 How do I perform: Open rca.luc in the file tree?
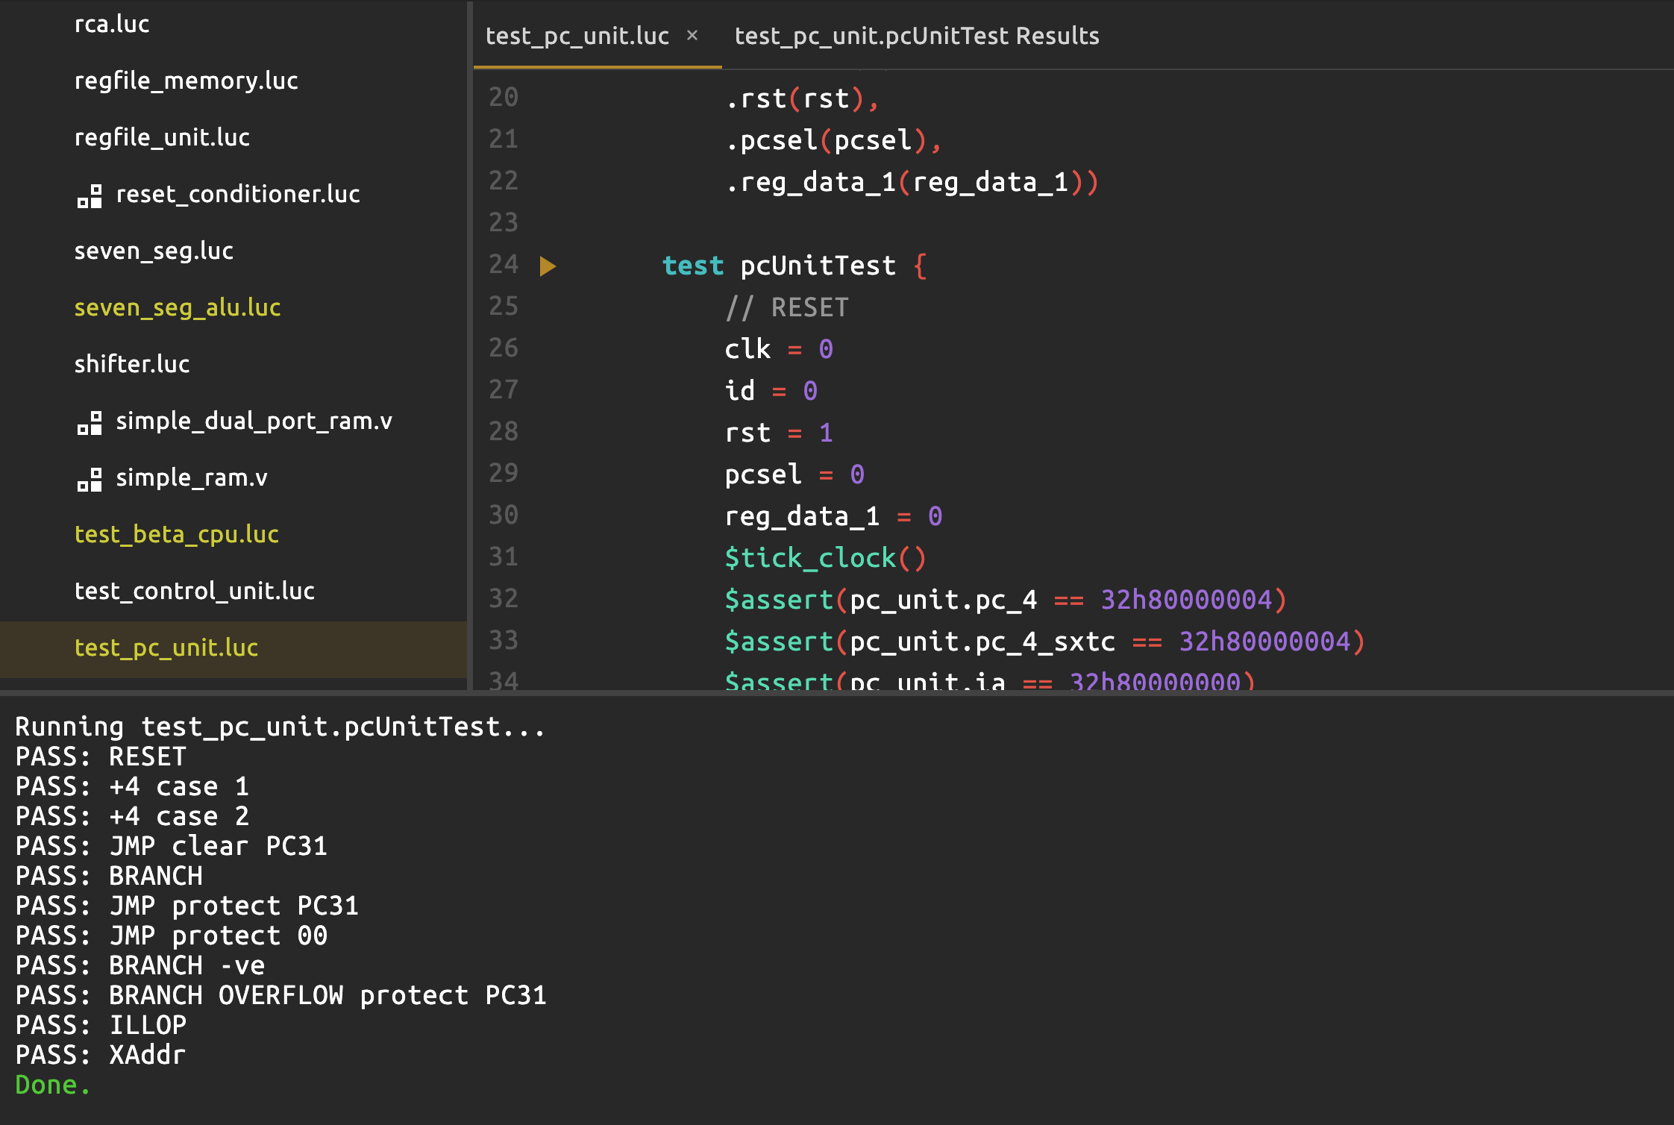[112, 25]
